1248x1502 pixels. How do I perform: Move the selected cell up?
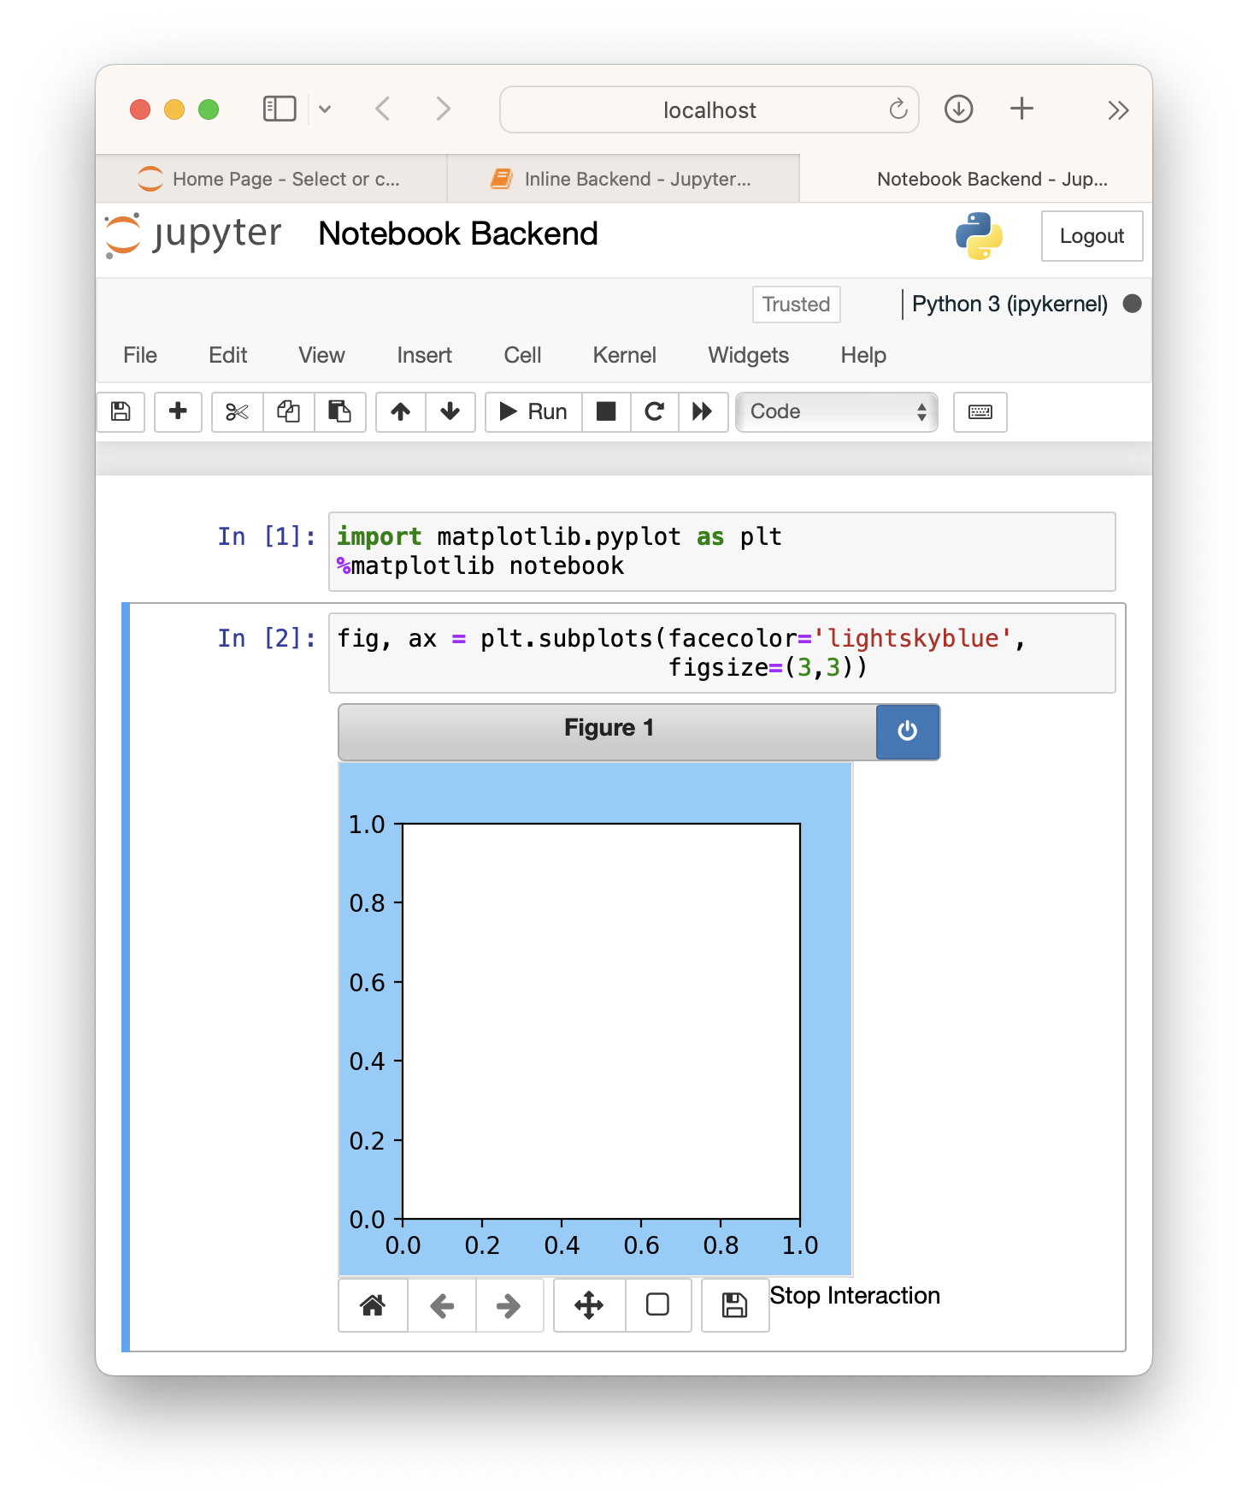400,411
